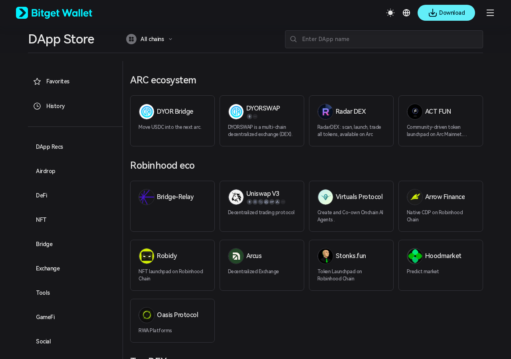The image size is (511, 359).
Task: Click 'Native CDP on Robinhood Chain' text
Action: pos(435,216)
